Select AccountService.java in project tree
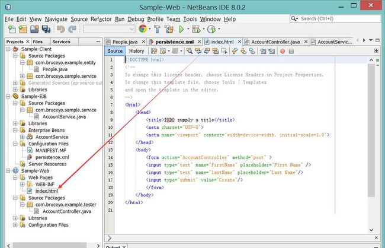The height and width of the screenshot is (248, 385). tap(64, 116)
